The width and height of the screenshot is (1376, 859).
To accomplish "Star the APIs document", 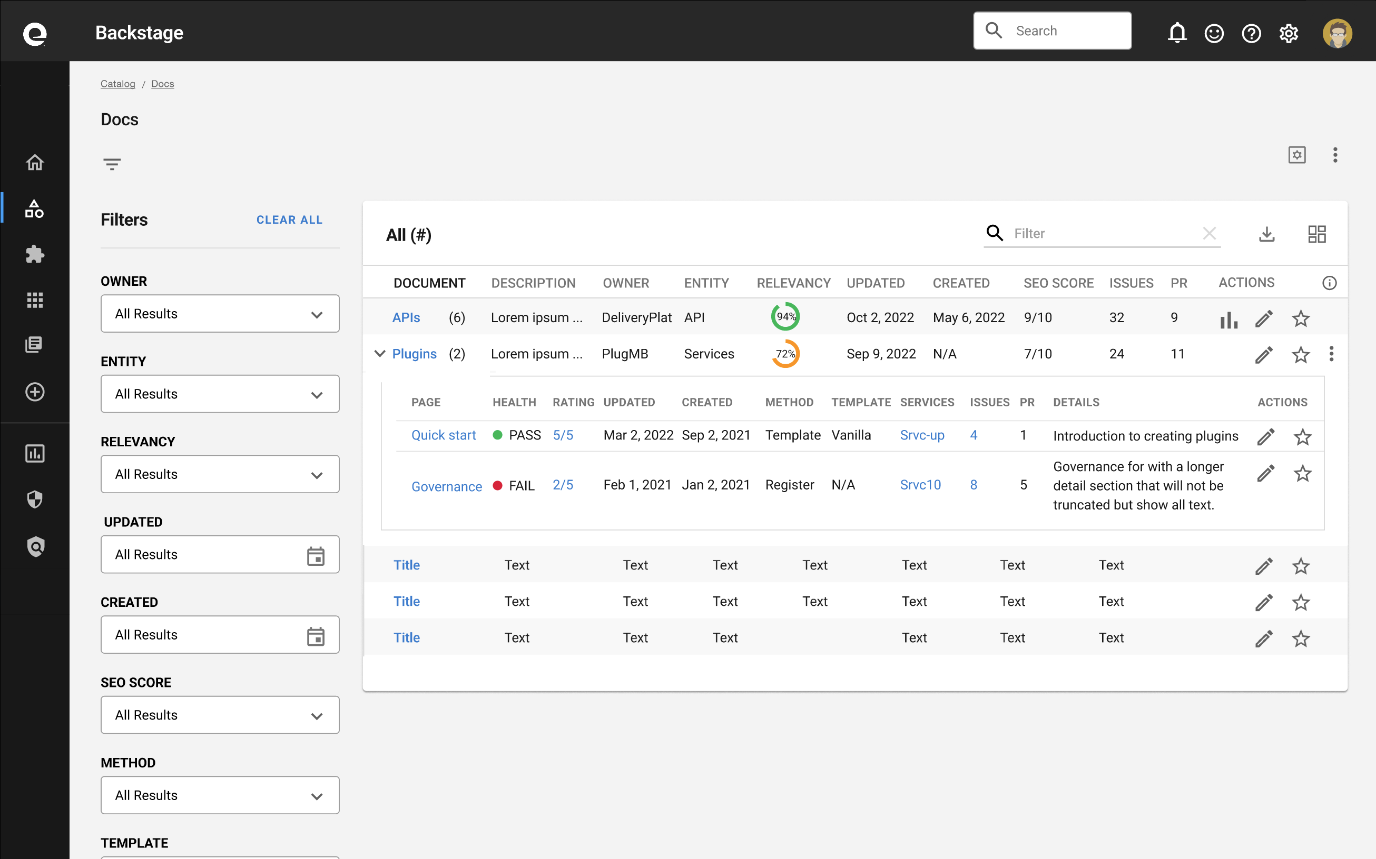I will (1301, 319).
